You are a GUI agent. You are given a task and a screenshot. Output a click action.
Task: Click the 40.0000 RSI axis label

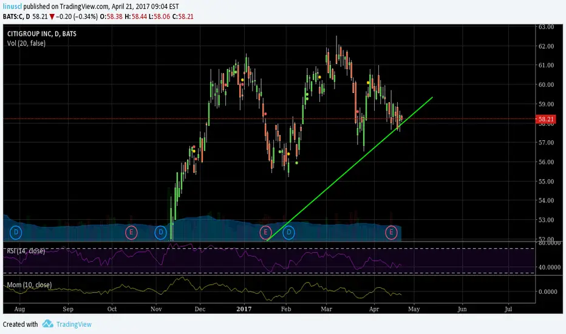549,267
